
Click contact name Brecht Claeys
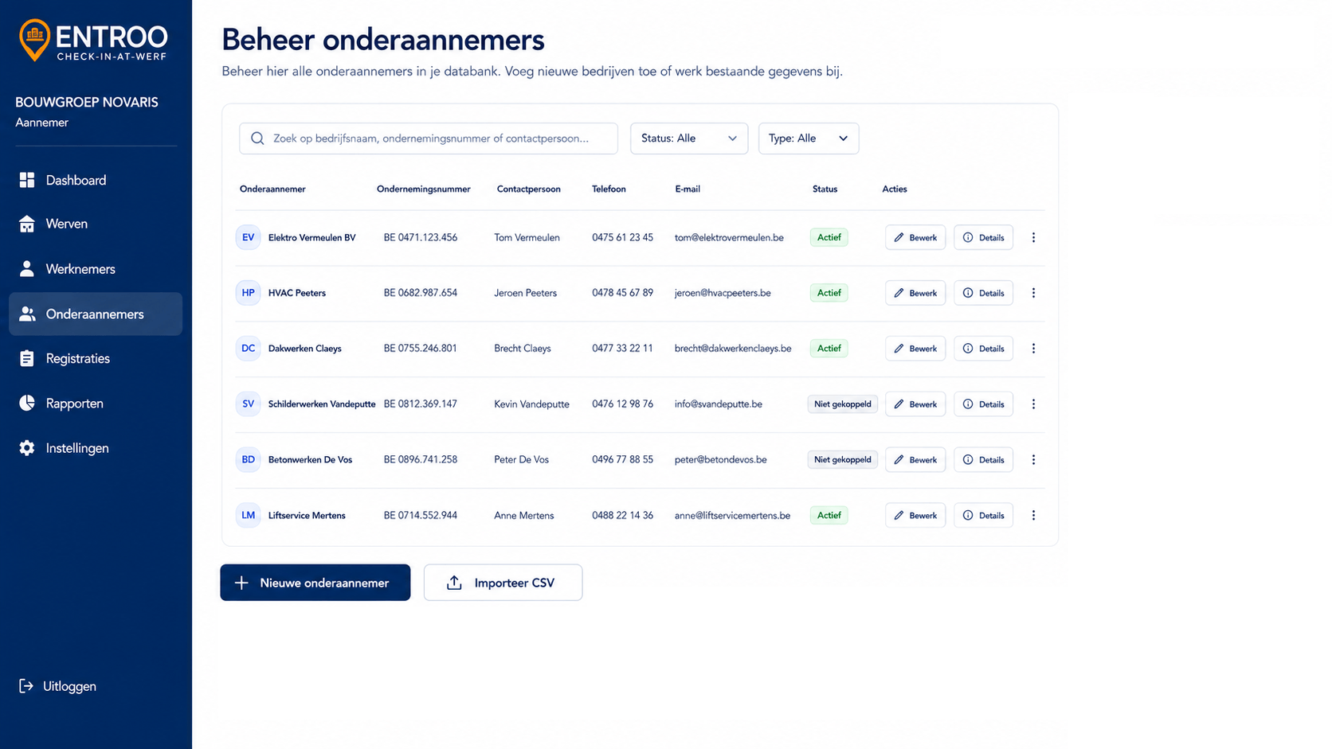coord(523,349)
